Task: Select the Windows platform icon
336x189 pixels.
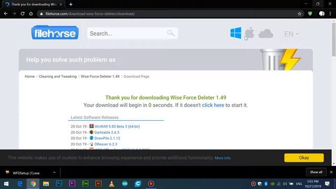Action: (x=236, y=33)
